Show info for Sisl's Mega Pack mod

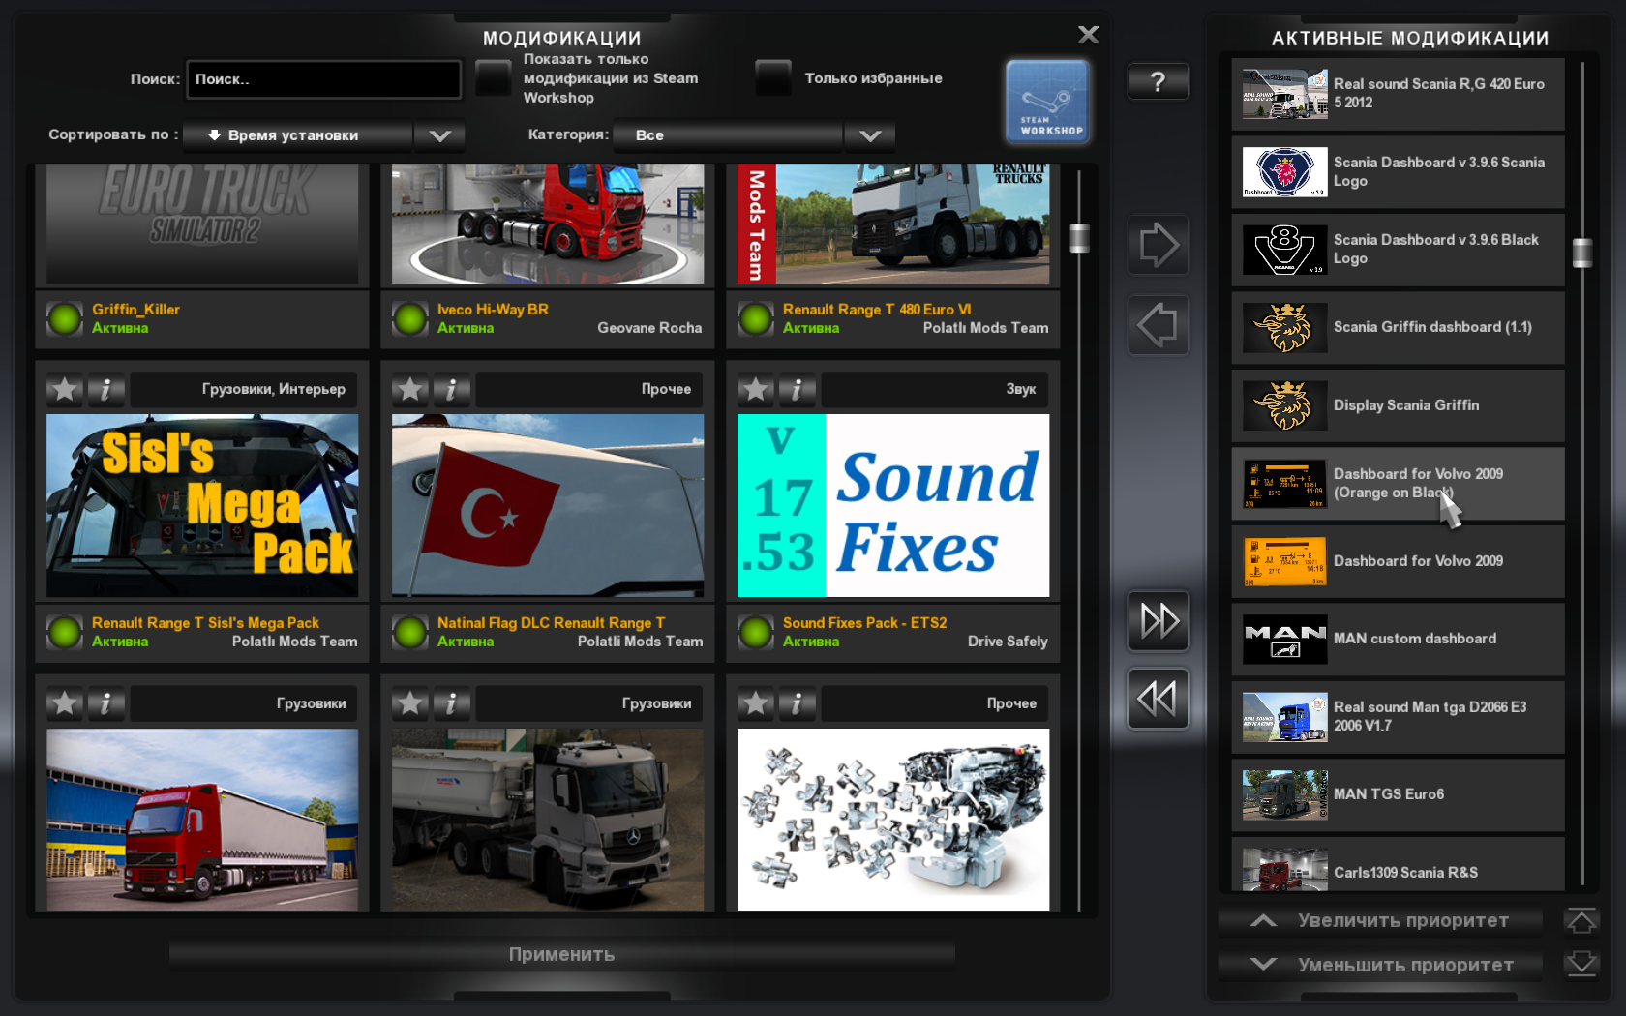coord(106,389)
